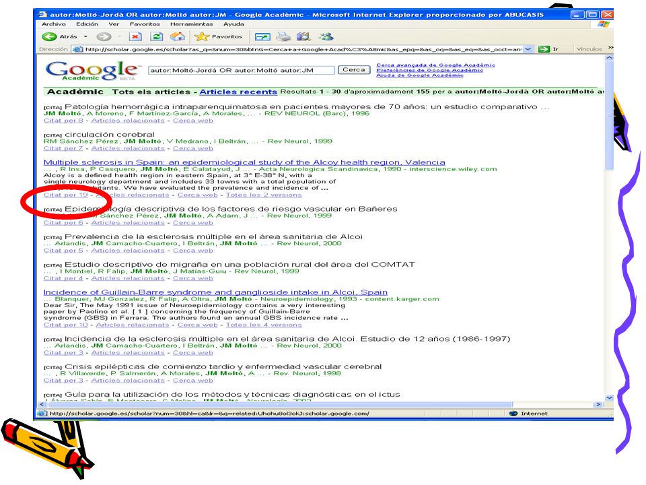Click Citat per 8 under Patología hemorrágica
The height and width of the screenshot is (485, 646).
(x=63, y=121)
